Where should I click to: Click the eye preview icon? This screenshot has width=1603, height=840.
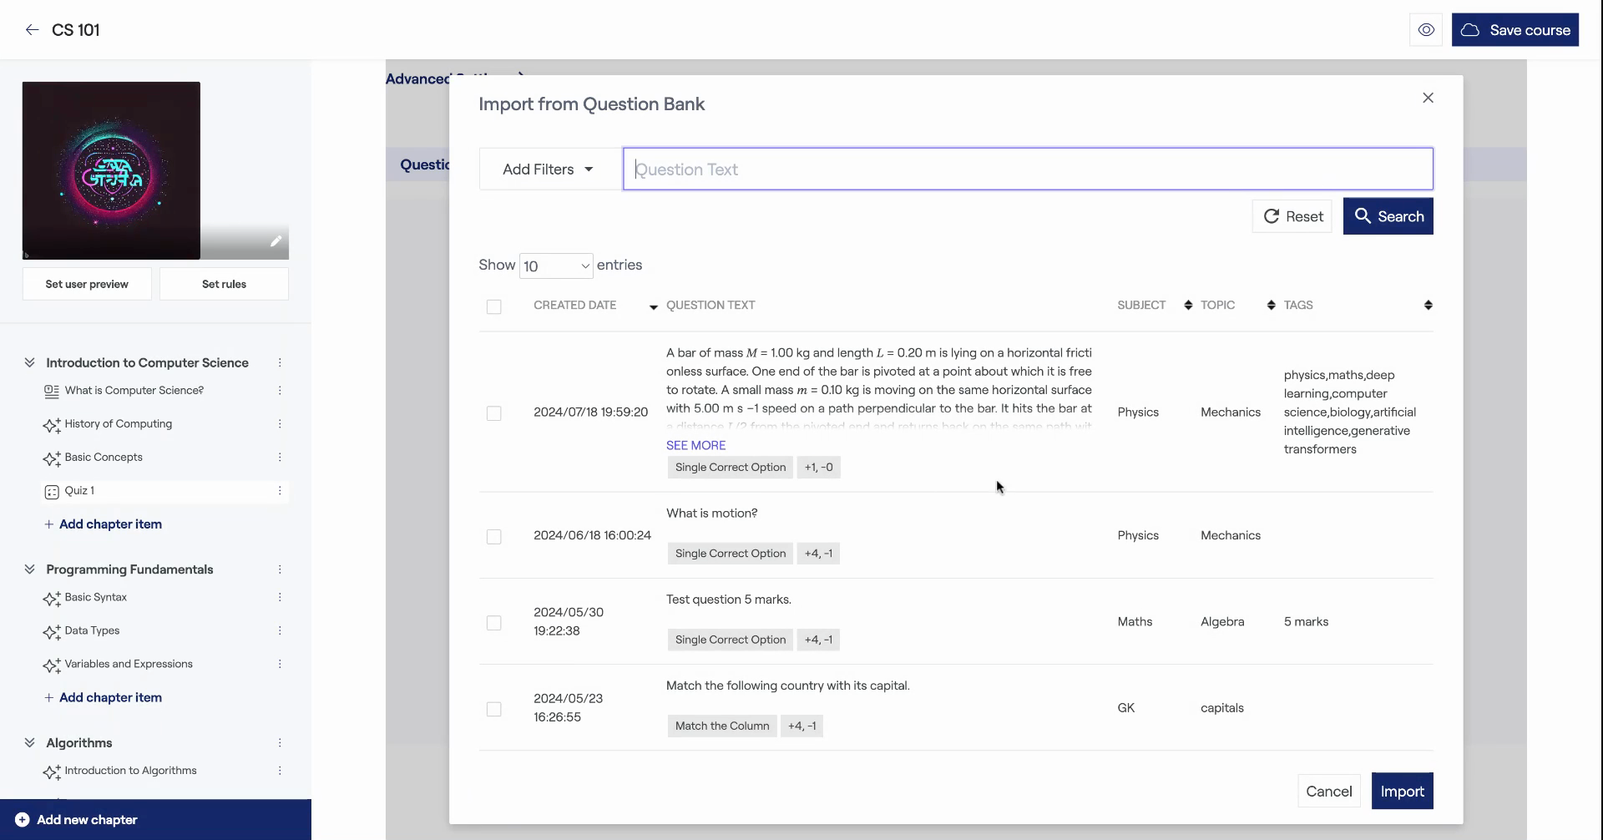click(x=1425, y=30)
